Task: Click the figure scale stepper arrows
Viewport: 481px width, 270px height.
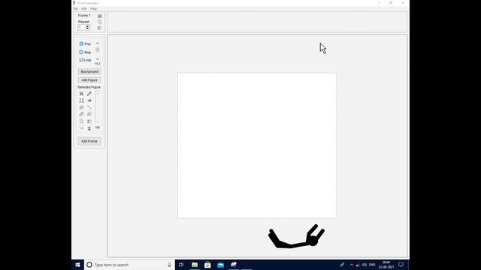Action: click(x=89, y=128)
